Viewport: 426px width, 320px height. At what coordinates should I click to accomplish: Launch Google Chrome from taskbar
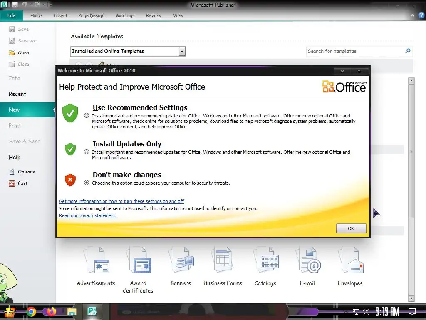pyautogui.click(x=31, y=312)
